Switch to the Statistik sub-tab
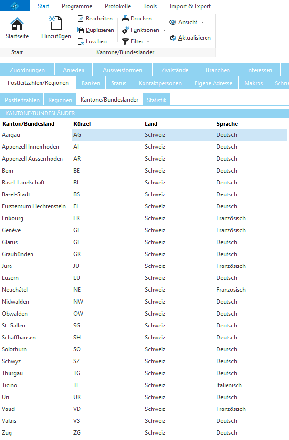The width and height of the screenshot is (289, 440). tap(156, 100)
